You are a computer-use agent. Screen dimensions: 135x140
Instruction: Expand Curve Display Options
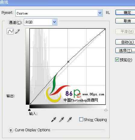11,130
